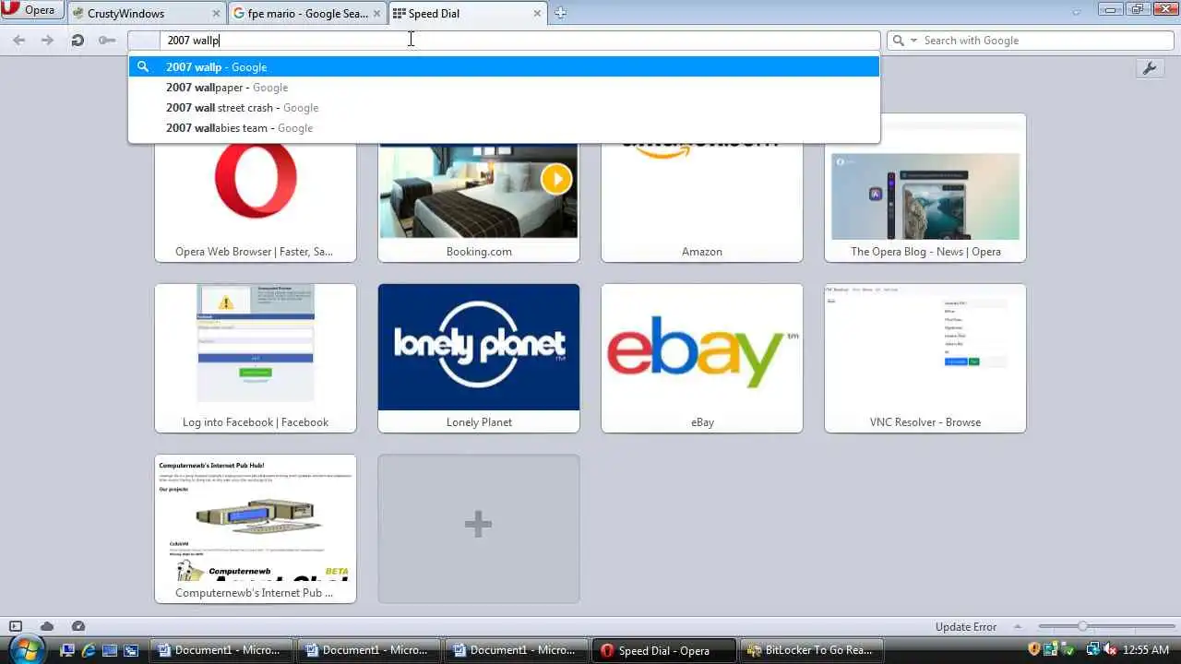The height and width of the screenshot is (664, 1181).
Task: Click the network tray icon
Action: (x=1092, y=650)
